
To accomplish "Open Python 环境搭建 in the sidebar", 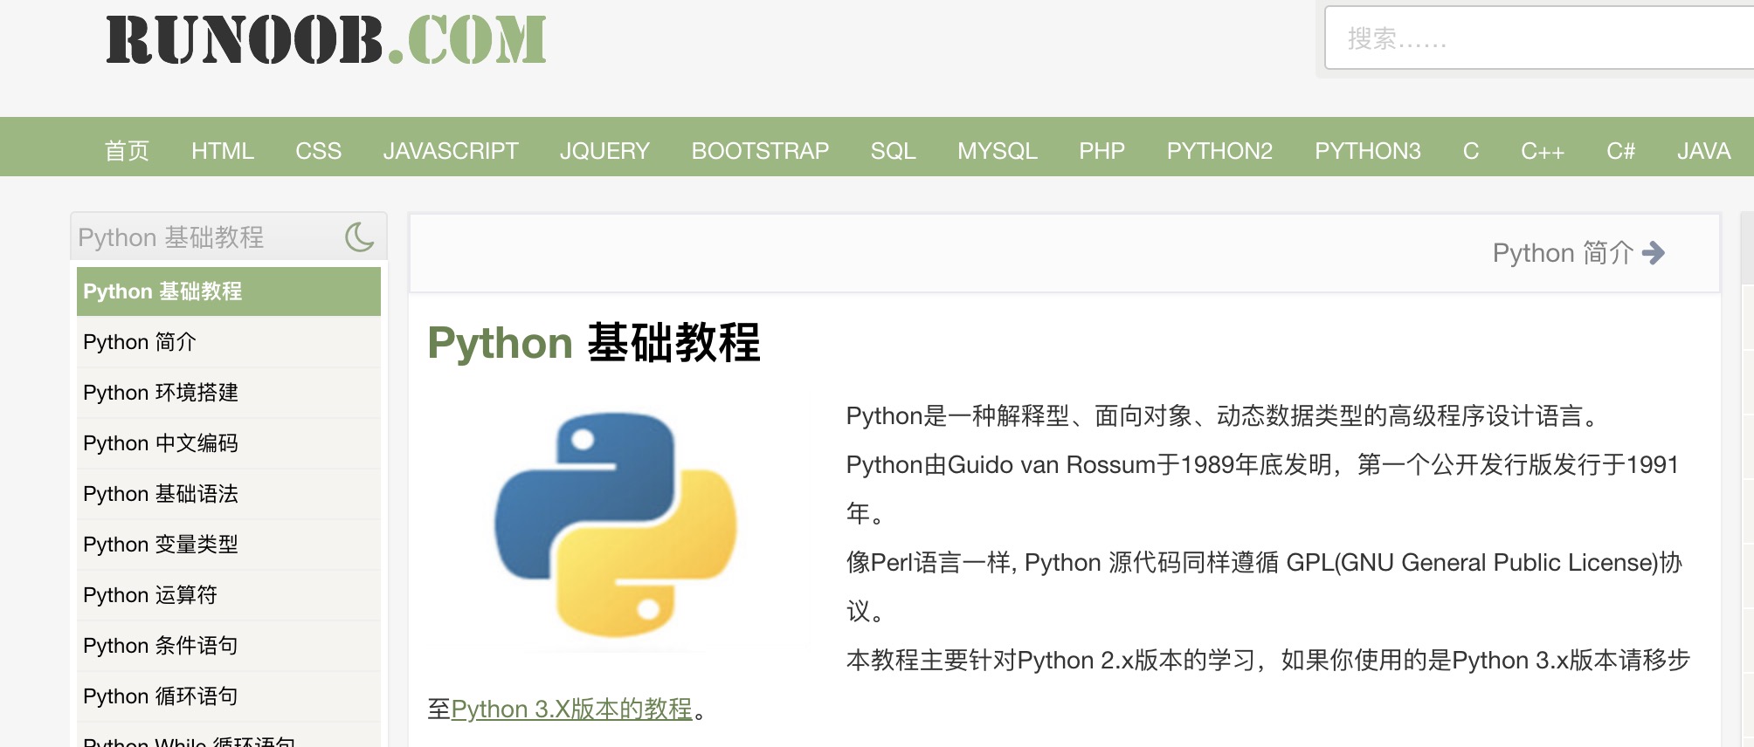I will coord(229,393).
